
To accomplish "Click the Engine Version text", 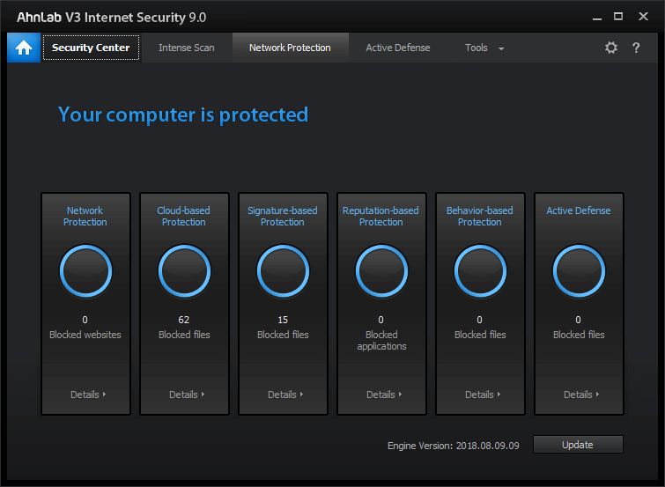I will [x=454, y=446].
